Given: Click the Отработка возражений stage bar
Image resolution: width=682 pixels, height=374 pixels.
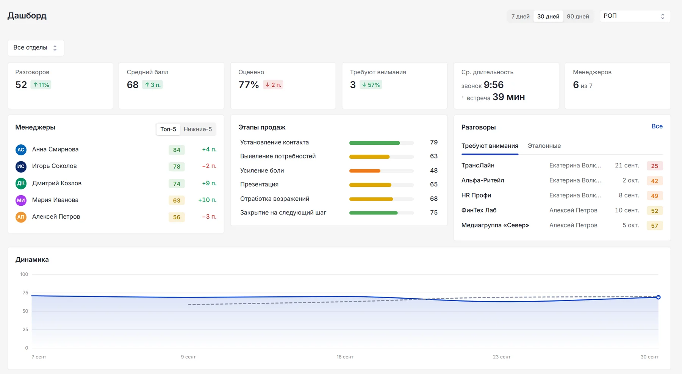Looking at the screenshot, I should [x=381, y=199].
